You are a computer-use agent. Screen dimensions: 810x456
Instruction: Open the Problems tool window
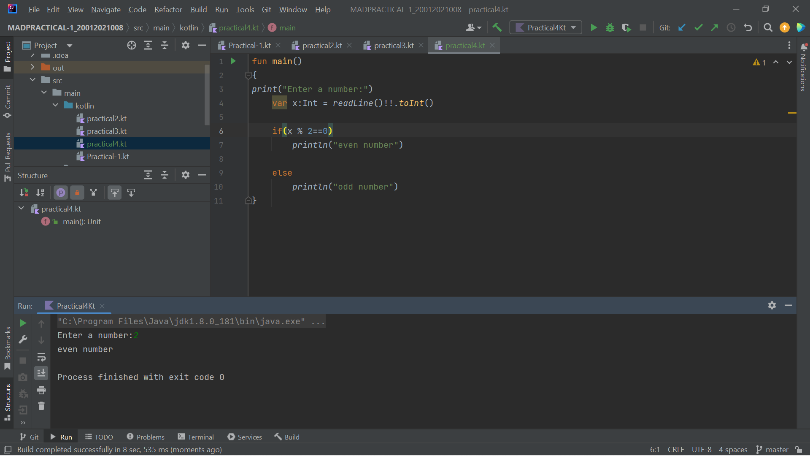pyautogui.click(x=146, y=437)
